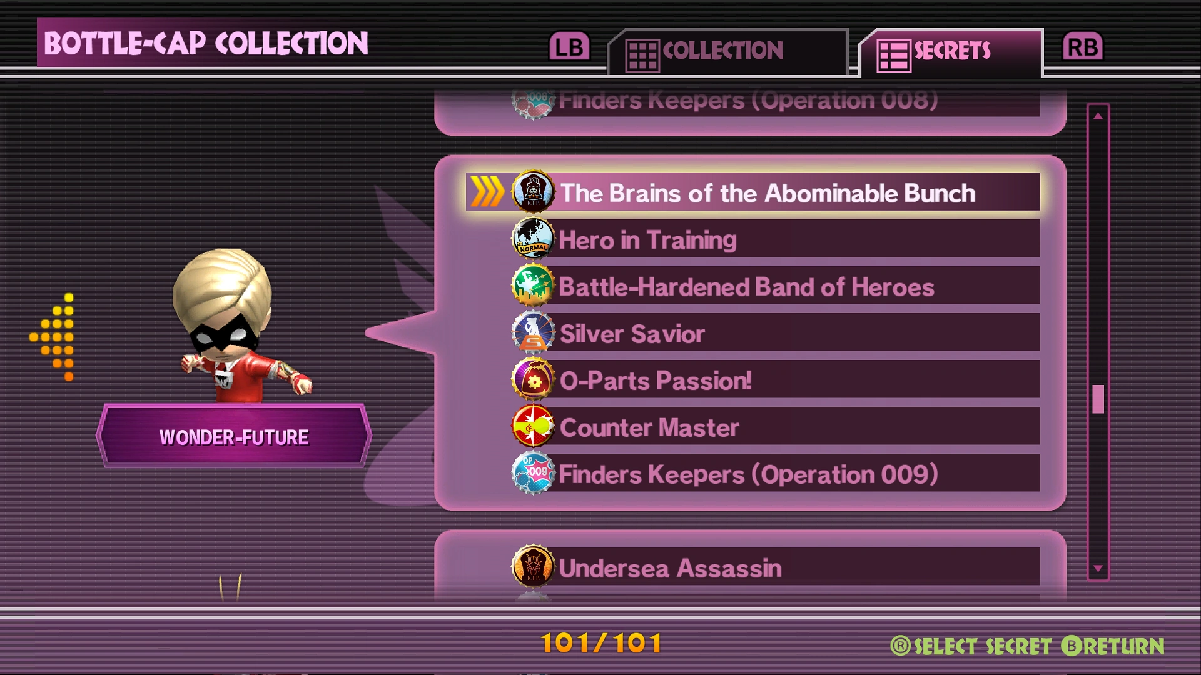Click the LB shoulder button indicator

[569, 47]
